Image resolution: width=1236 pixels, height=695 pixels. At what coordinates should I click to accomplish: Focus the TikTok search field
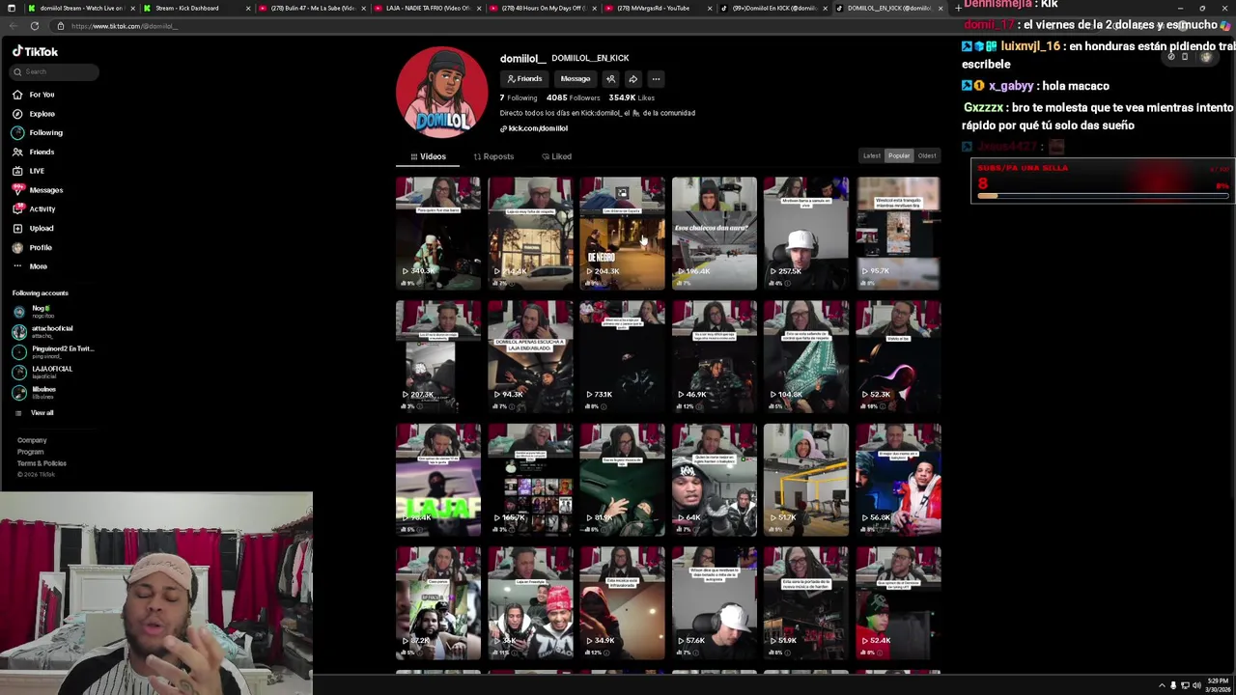pyautogui.click(x=54, y=71)
